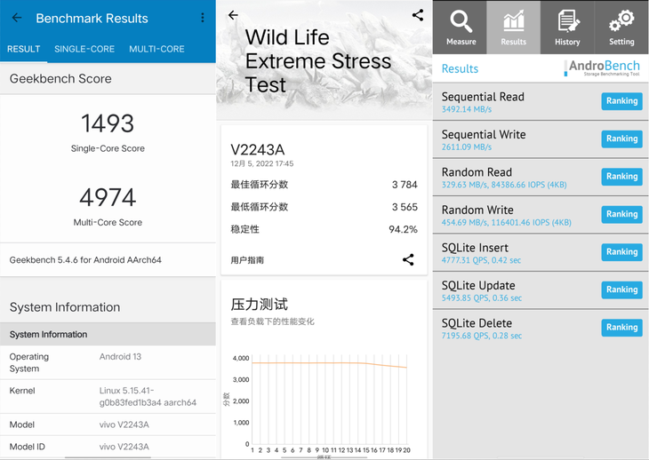
Task: Click the 329.63 MB/s random read value
Action: [504, 185]
